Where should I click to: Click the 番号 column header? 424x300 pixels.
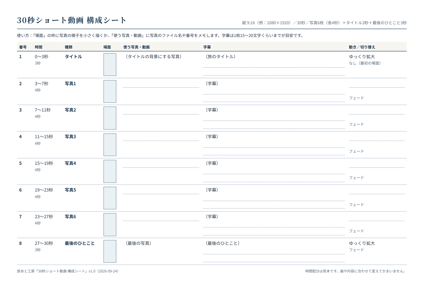23,47
